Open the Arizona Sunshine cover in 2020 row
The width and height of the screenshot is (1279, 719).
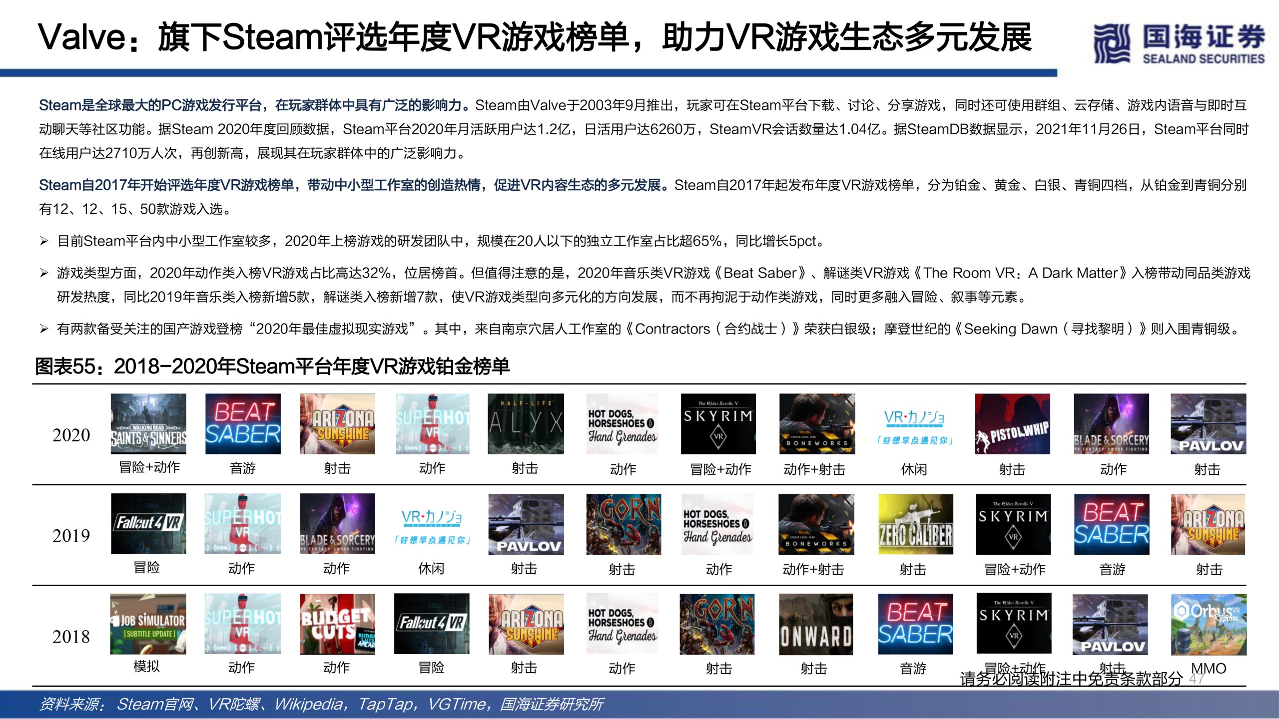(337, 423)
